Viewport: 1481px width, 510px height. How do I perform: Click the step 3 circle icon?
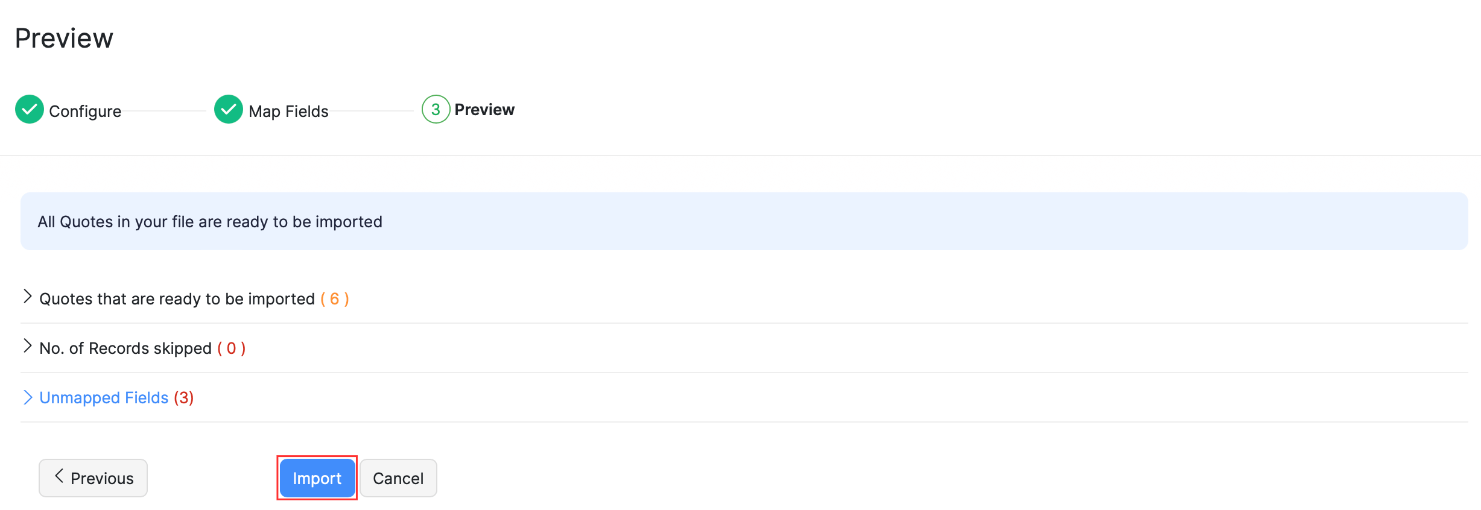tap(436, 110)
